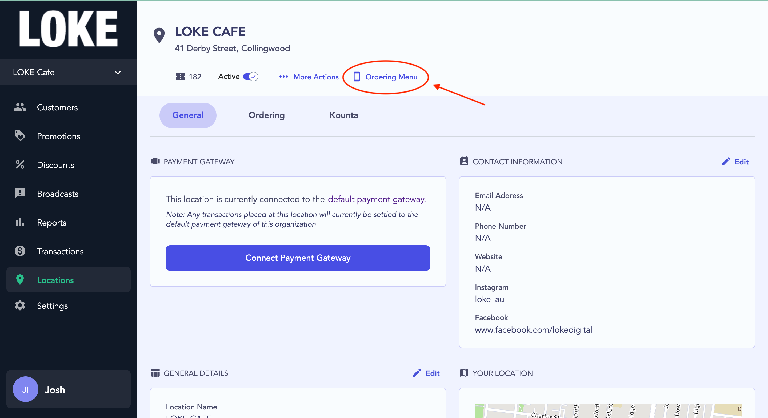Click the Transactions dollar icon
The height and width of the screenshot is (418, 768).
(20, 251)
